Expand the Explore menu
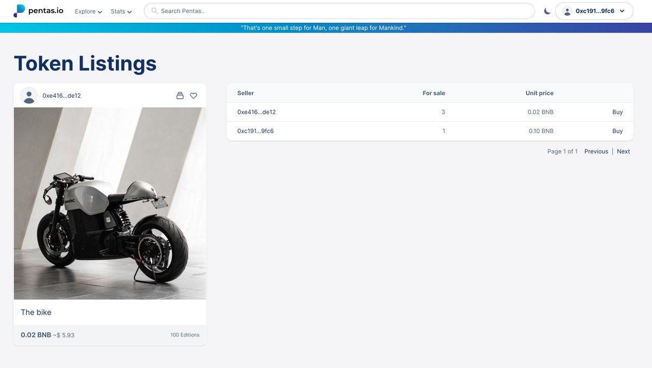The height and width of the screenshot is (368, 652). [x=89, y=11]
